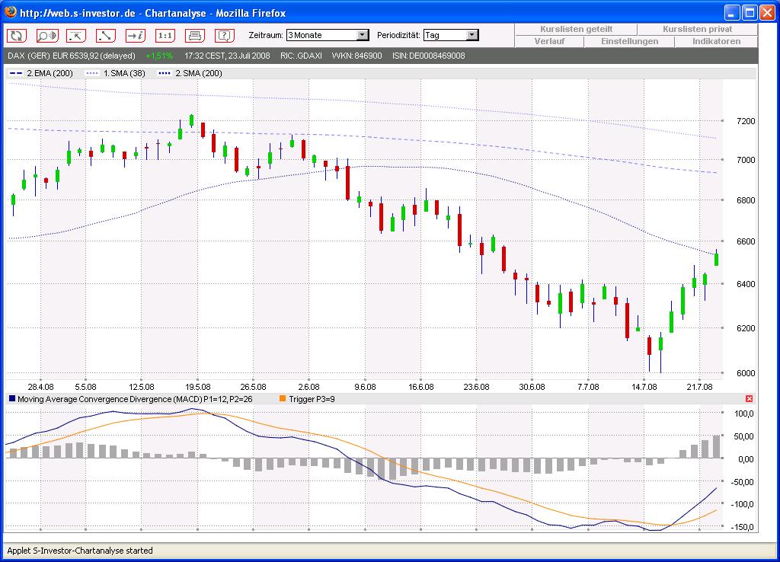Click the 14.7.08 date axis label

tap(644, 386)
